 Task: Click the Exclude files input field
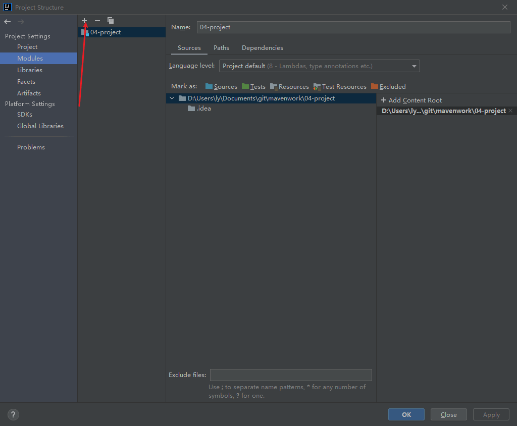tap(291, 375)
